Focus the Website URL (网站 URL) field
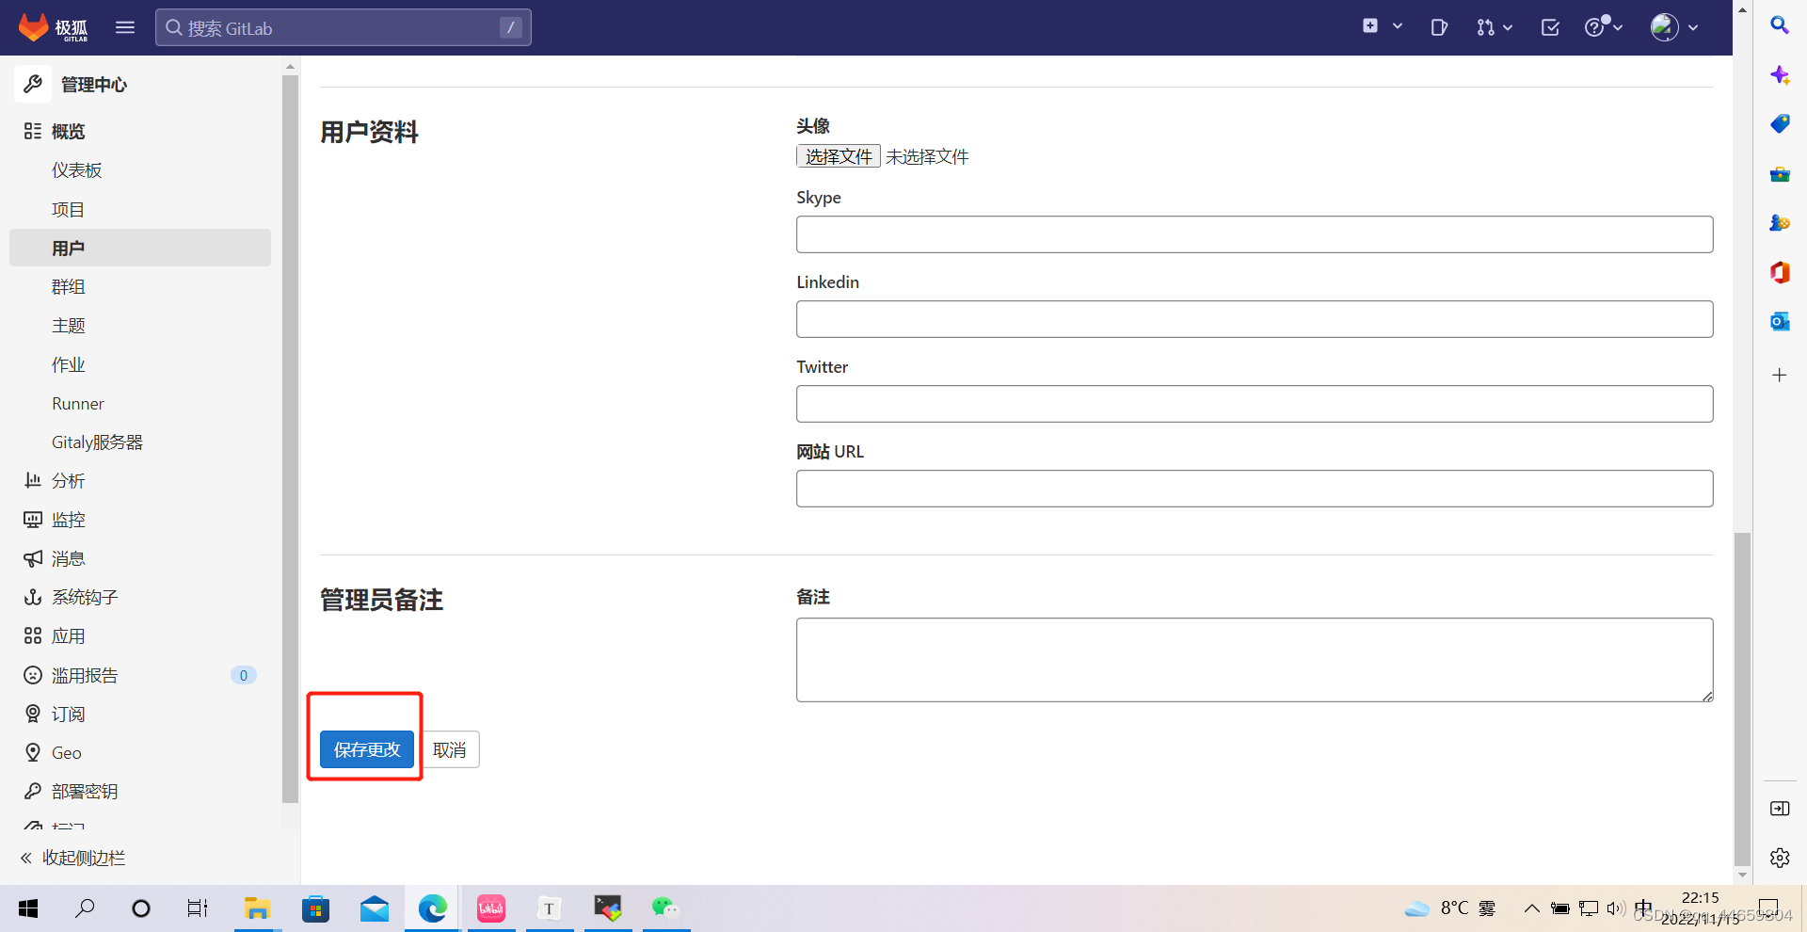 pos(1255,489)
